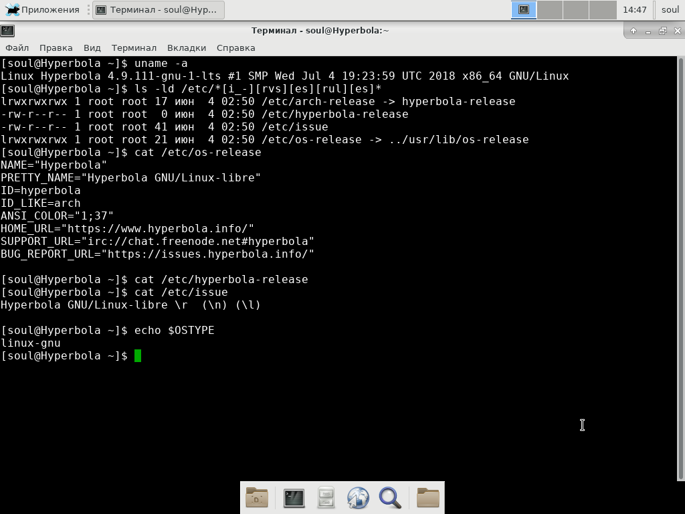Click the ID_LIKE=arch line
The image size is (685, 514).
[41, 203]
